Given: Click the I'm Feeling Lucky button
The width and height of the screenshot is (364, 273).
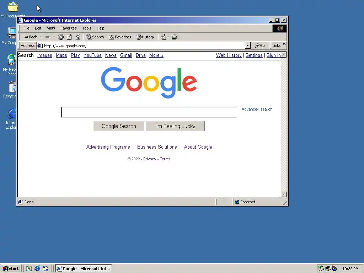Looking at the screenshot, I should pyautogui.click(x=175, y=126).
